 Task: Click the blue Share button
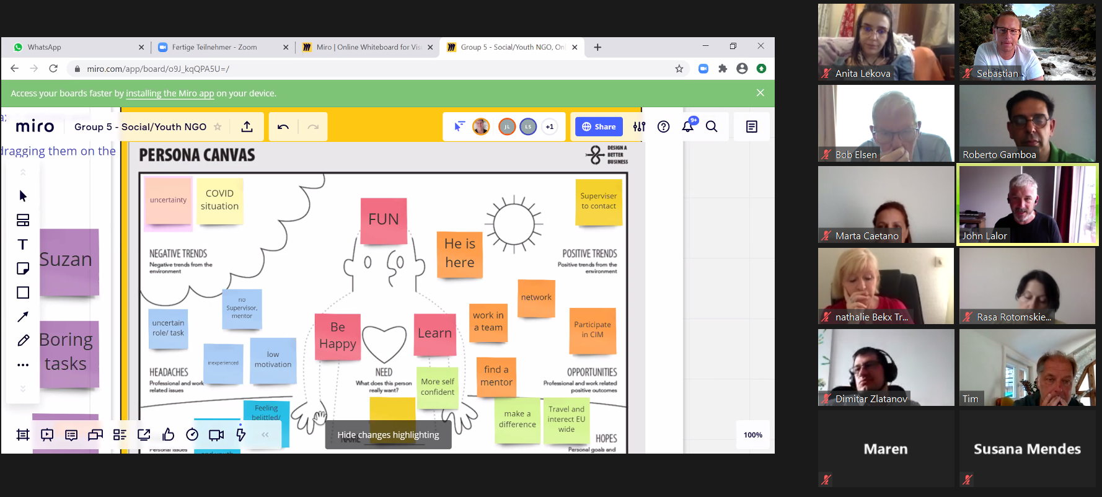coord(599,126)
